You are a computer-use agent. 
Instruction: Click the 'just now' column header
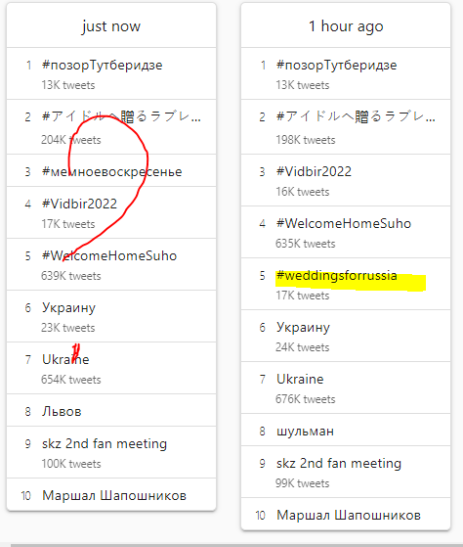click(x=111, y=26)
